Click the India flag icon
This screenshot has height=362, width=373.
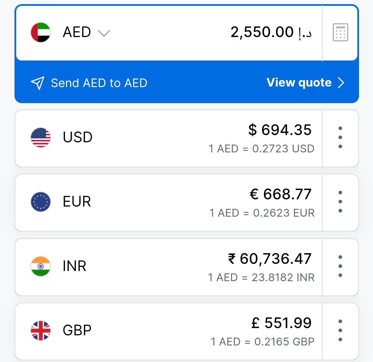coord(41,266)
